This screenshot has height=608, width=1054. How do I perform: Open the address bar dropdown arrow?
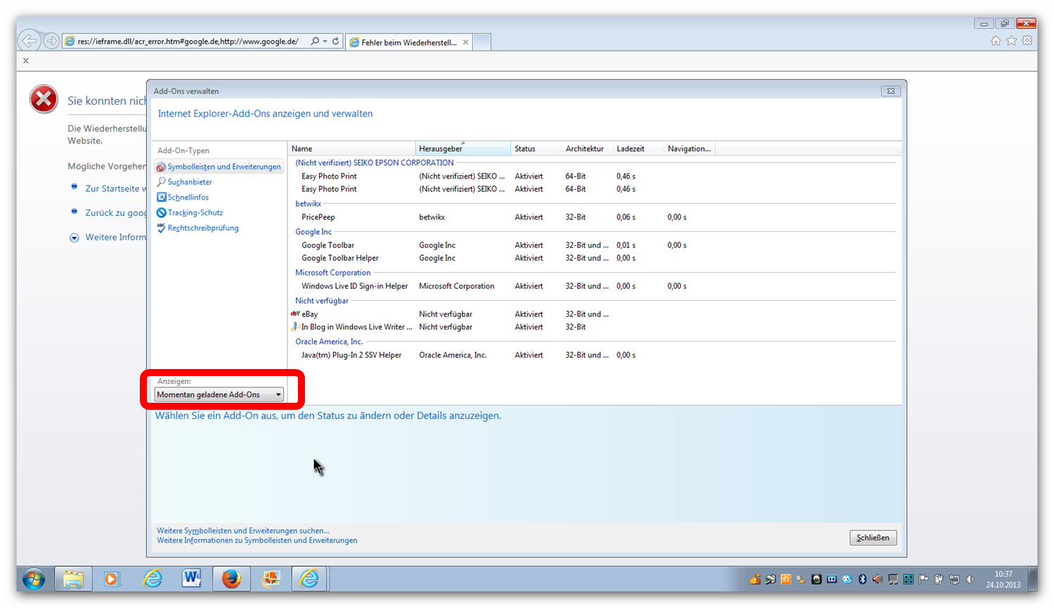pos(325,41)
